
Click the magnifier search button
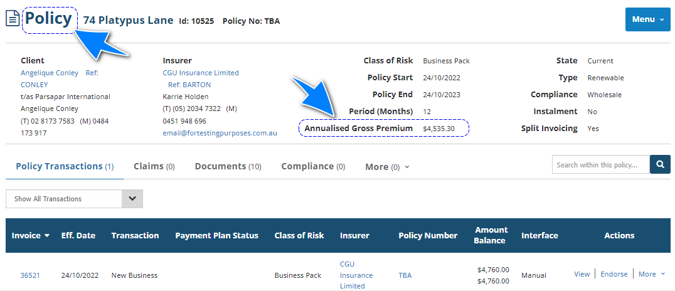tap(660, 164)
